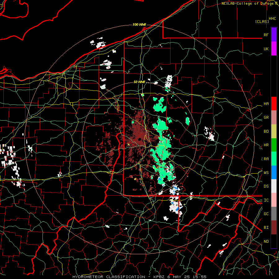Click the HR legend label
Image resolution: width=279 pixels, height=279 pixels.
click(x=266, y=145)
